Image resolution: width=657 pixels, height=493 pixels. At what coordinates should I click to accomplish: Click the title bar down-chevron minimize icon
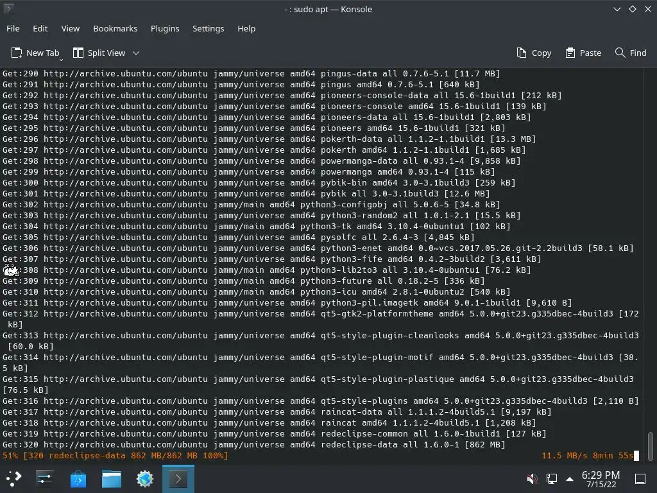(617, 9)
